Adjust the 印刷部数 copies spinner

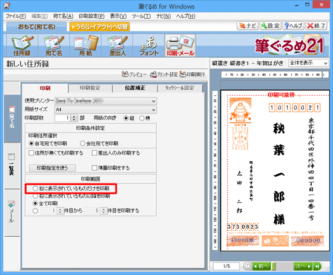74,118
